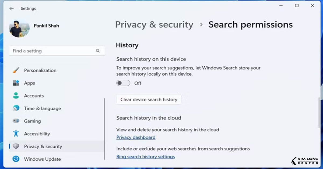Screen dimensions: 323x169
Task: Go to Privacy & security breadcrumb
Action: click(154, 25)
